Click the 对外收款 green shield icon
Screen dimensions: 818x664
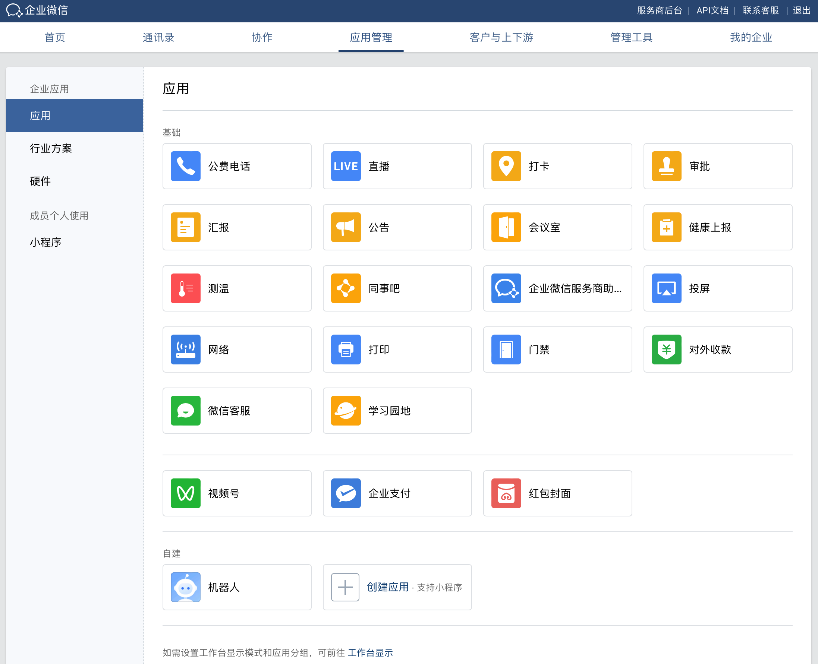click(666, 349)
